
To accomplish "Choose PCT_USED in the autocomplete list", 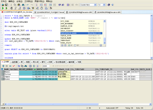I will [x=81, y=21].
